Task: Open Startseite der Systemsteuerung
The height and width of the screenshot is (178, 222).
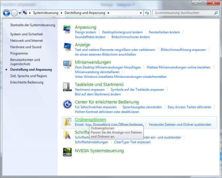Action: pos(33,25)
